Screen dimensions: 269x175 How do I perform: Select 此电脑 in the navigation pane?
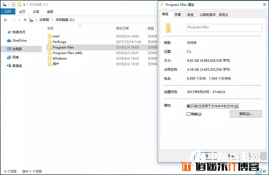(22, 49)
